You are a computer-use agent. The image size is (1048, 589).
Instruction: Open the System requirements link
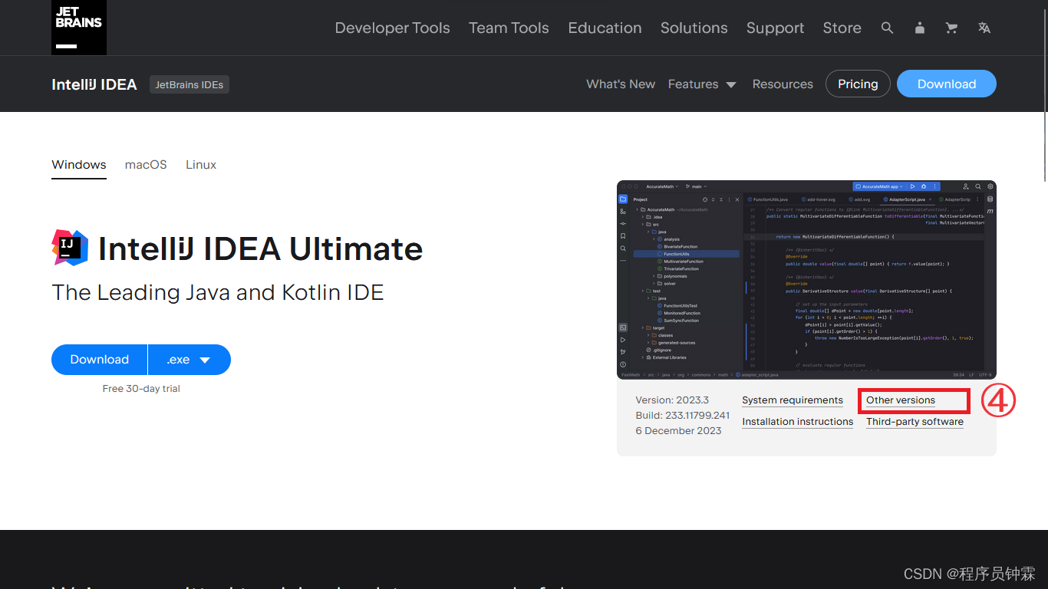793,400
